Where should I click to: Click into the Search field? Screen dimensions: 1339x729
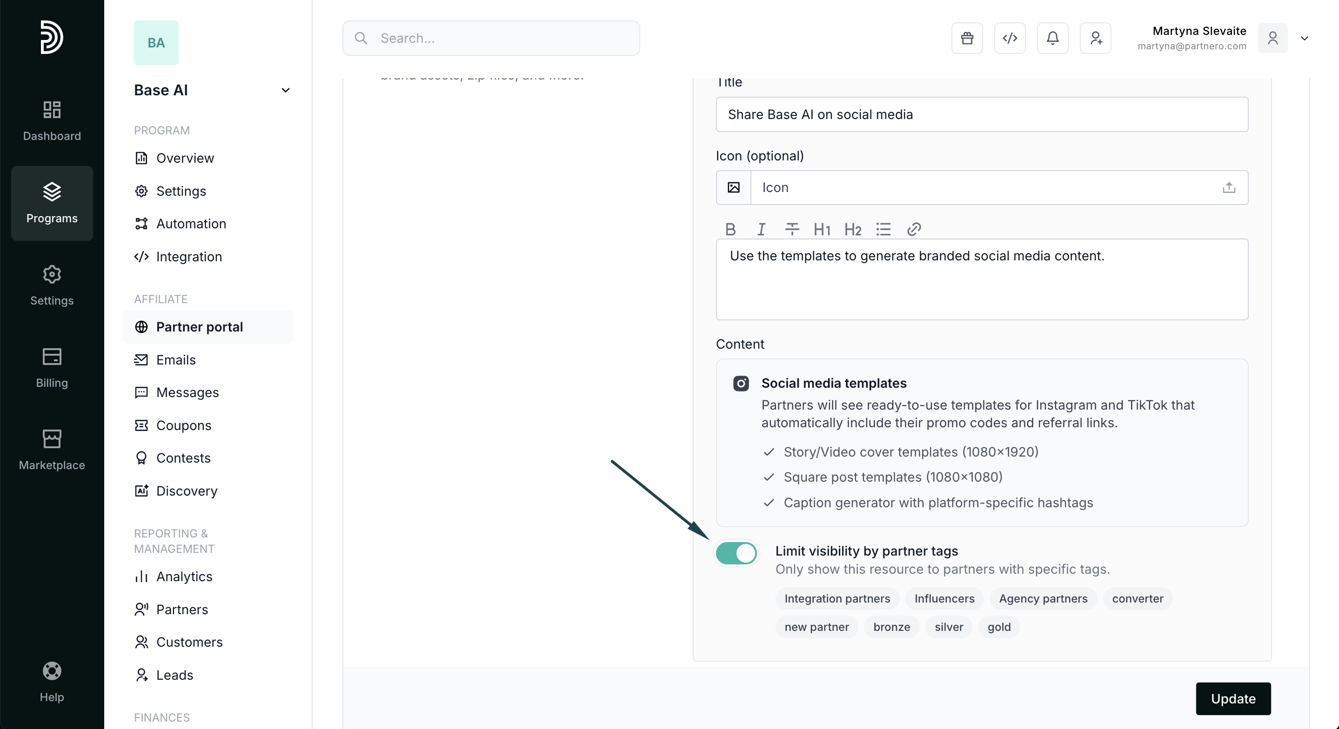click(491, 38)
